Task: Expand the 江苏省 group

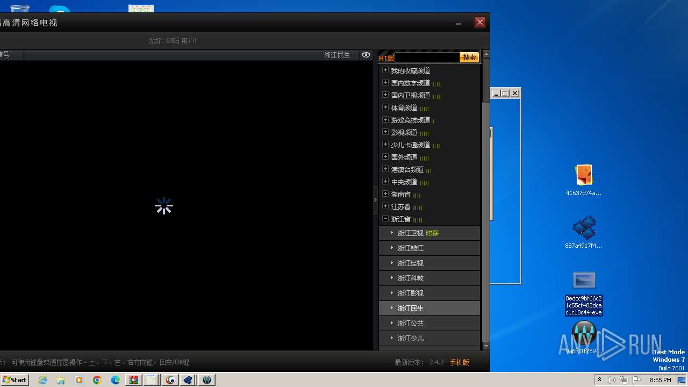Action: click(x=385, y=206)
